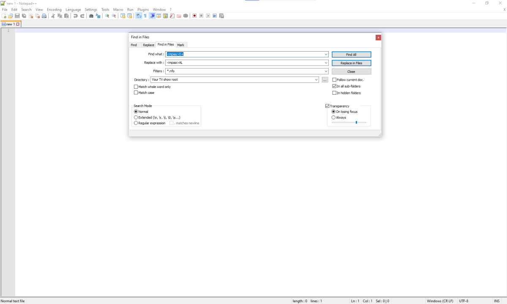Click the Print icon in toolbar
This screenshot has width=507, height=304.
point(44,16)
